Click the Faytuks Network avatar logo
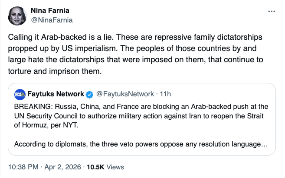Screen dimensions: 285x178 coord(20,94)
